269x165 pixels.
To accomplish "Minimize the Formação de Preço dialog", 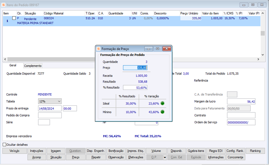I will (149, 48).
